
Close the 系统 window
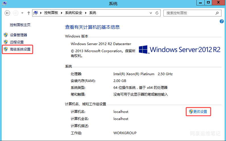[219, 3]
